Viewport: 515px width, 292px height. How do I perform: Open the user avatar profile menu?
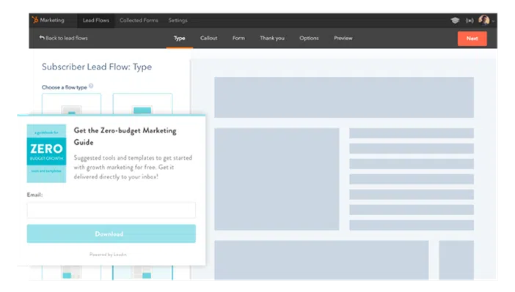pos(483,20)
